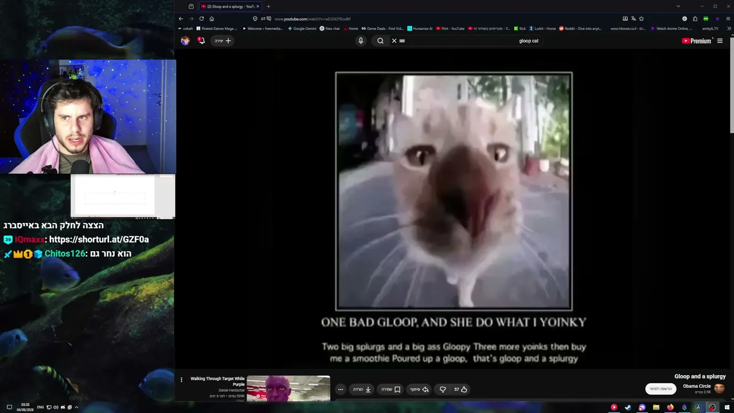Viewport: 734px width, 413px height.
Task: Click the Share button below the video
Action: coord(419,389)
